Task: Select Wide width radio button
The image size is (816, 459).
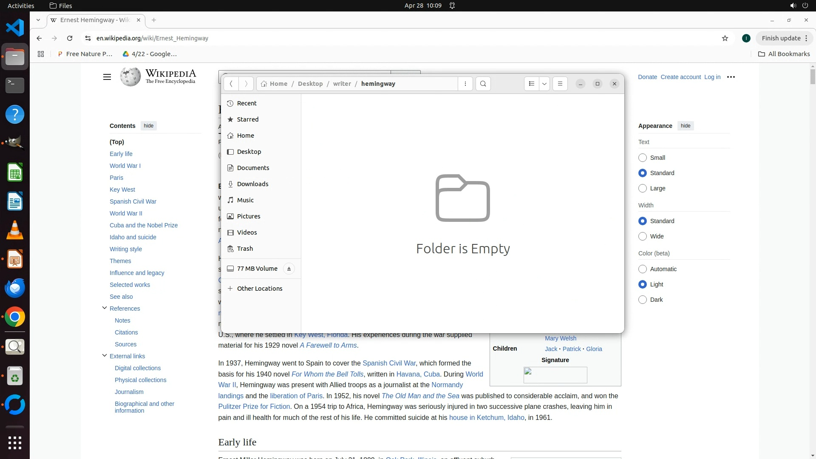Action: (642, 236)
